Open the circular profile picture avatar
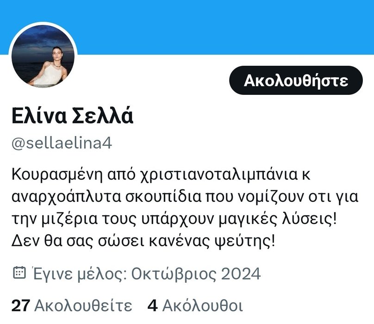 [43, 56]
